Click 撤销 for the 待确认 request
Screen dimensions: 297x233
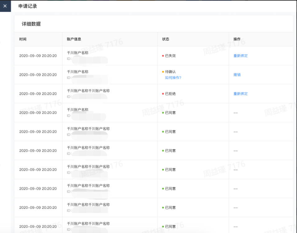[237, 75]
